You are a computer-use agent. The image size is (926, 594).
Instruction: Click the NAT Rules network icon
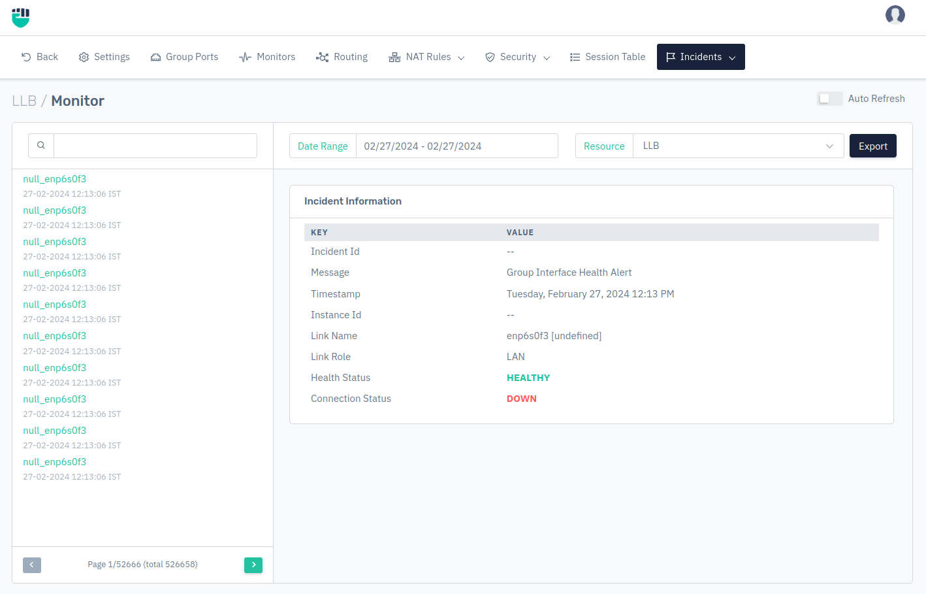click(394, 58)
